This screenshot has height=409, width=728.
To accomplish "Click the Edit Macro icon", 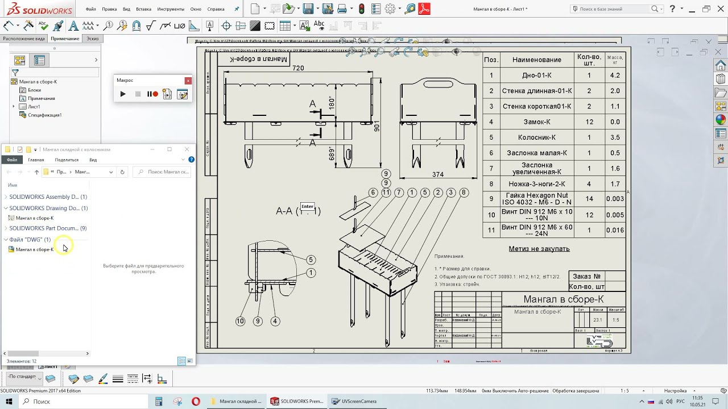I will coord(182,94).
